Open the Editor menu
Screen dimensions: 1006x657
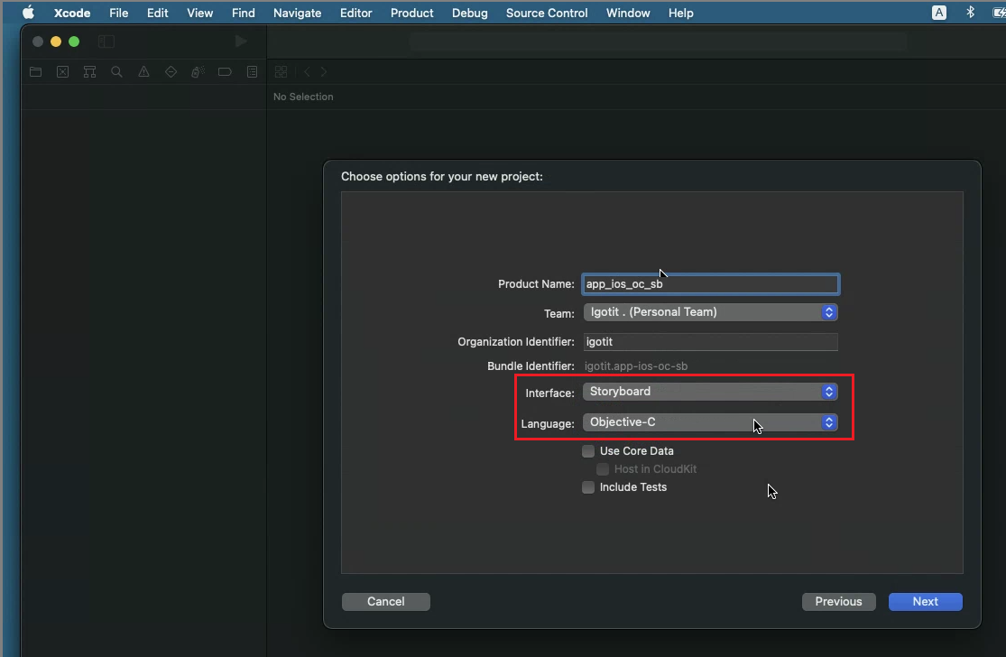356,13
